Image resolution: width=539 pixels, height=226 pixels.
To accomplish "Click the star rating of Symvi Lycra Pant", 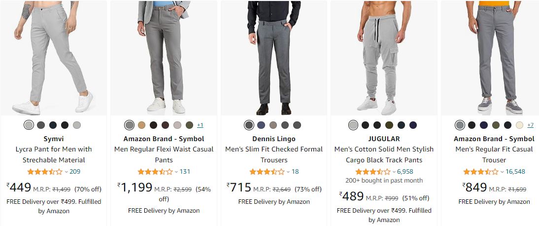I will 45,172.
